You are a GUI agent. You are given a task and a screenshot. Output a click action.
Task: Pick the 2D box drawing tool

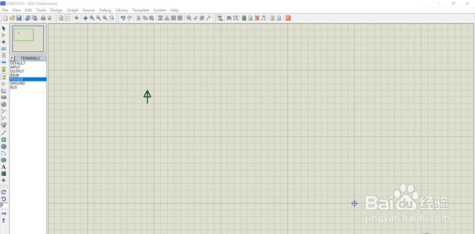click(4, 140)
